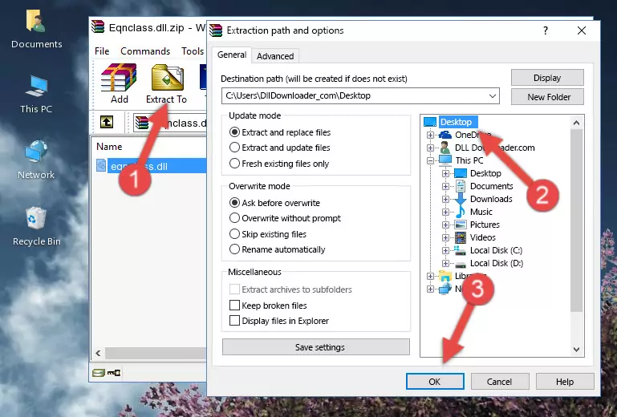The height and width of the screenshot is (417, 617).
Task: Expand the Libraries tree node
Action: 430,276
